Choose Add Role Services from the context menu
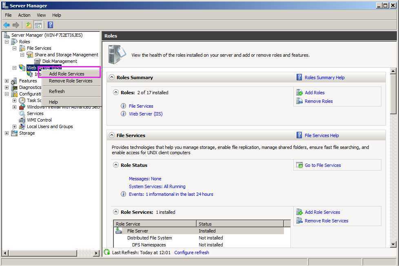The image size is (399, 266). click(x=71, y=73)
